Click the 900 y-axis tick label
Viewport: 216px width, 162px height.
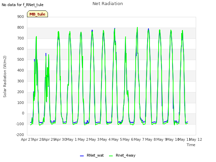(21, 17)
